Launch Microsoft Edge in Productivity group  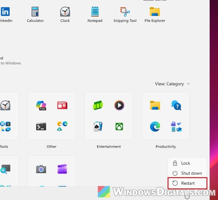tap(155, 127)
